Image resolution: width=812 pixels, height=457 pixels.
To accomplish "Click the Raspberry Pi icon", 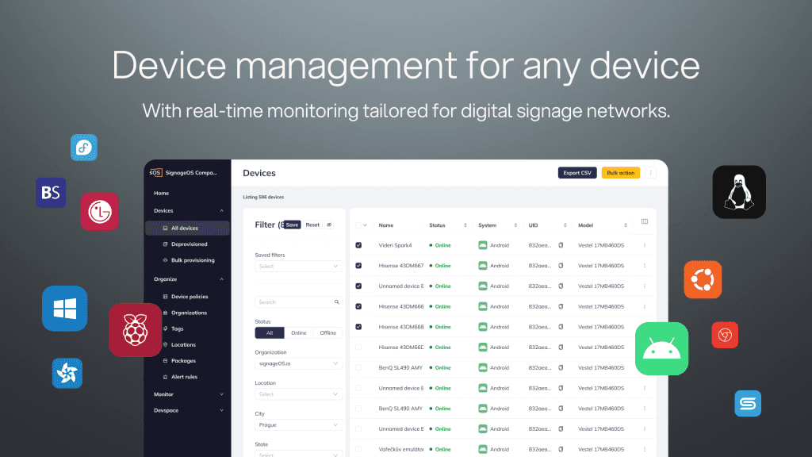I will point(135,330).
